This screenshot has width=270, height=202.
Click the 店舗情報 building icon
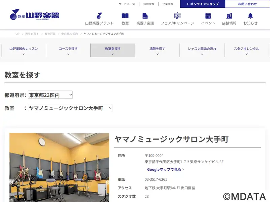(229, 16)
